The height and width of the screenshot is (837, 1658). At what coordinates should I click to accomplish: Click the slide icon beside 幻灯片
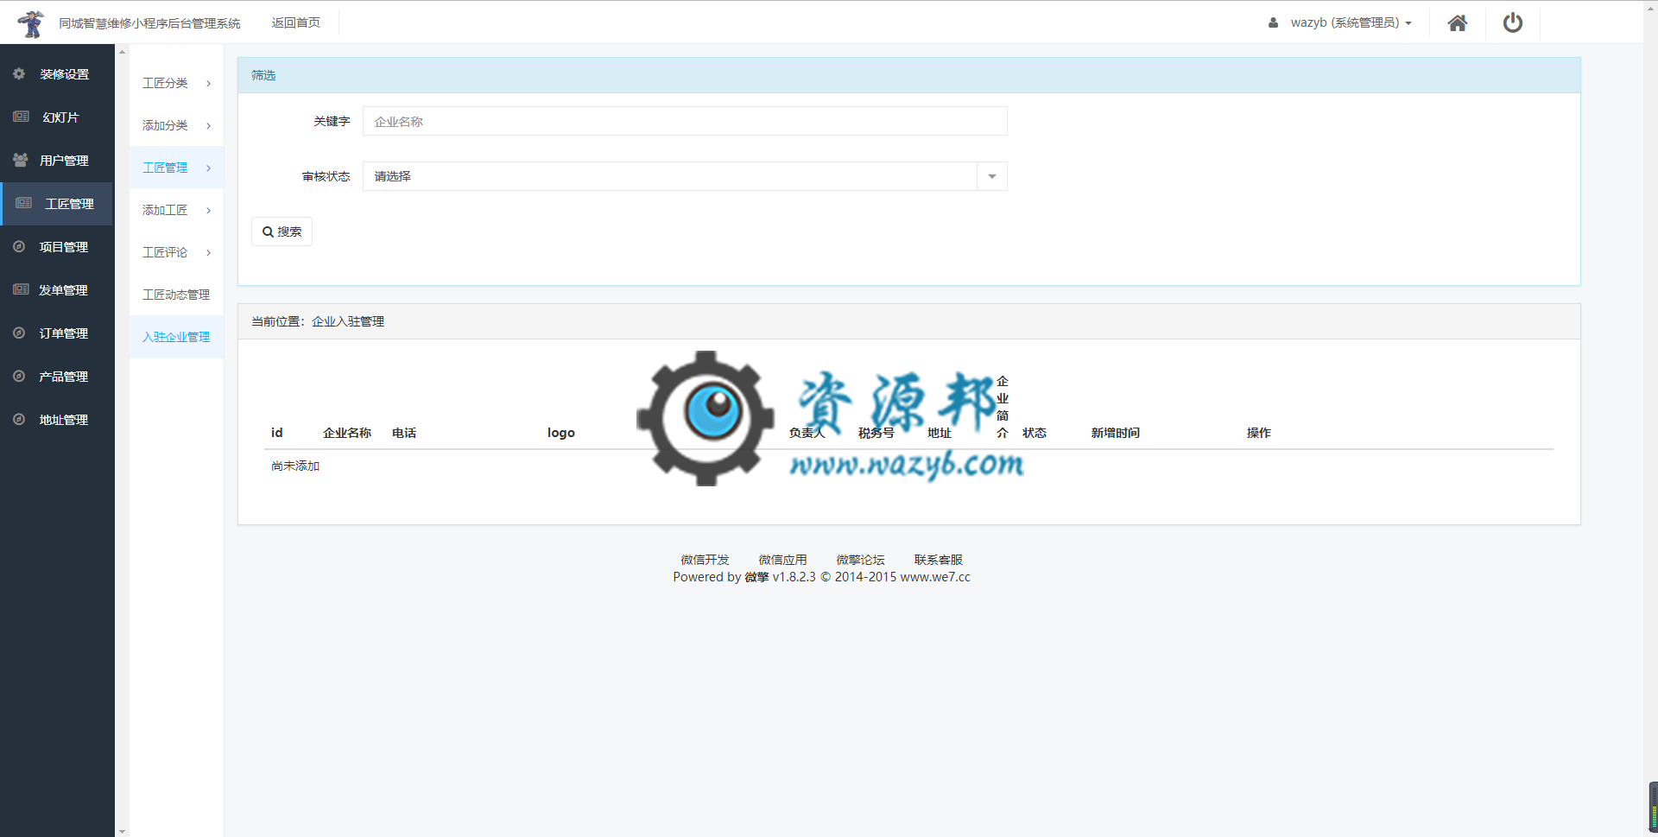pyautogui.click(x=21, y=117)
